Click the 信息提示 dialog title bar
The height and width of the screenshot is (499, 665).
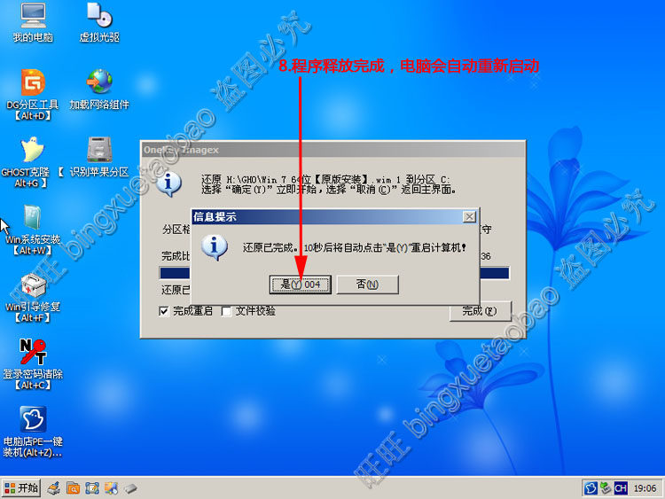[335, 217]
